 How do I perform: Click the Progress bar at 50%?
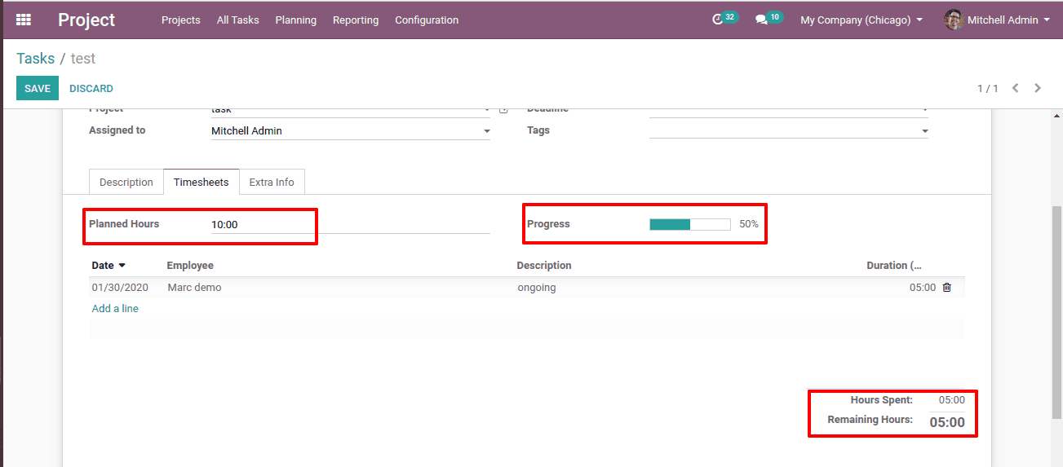click(x=690, y=224)
